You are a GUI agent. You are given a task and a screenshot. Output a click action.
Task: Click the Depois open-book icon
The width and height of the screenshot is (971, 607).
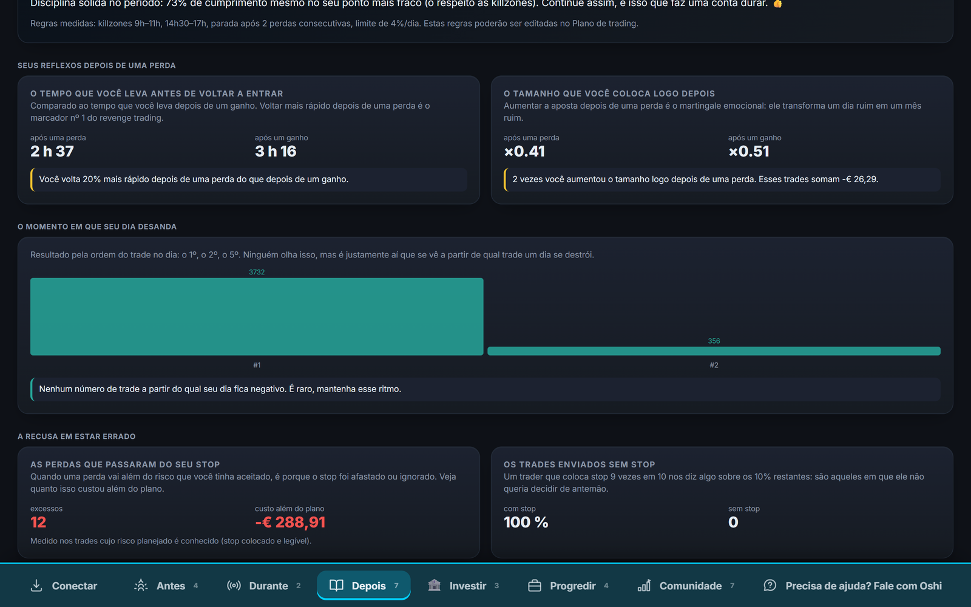coord(336,586)
